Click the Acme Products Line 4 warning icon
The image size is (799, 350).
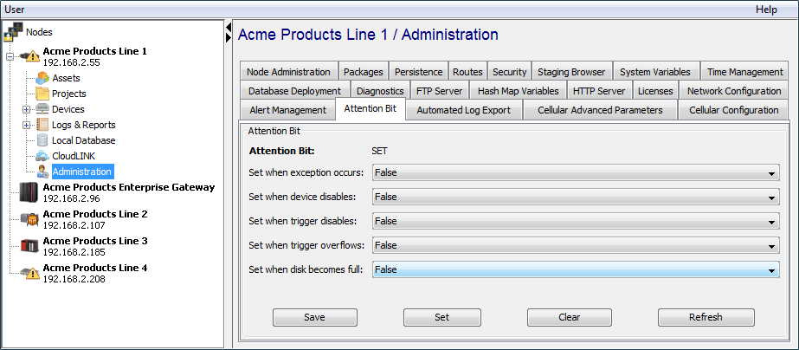(x=29, y=273)
